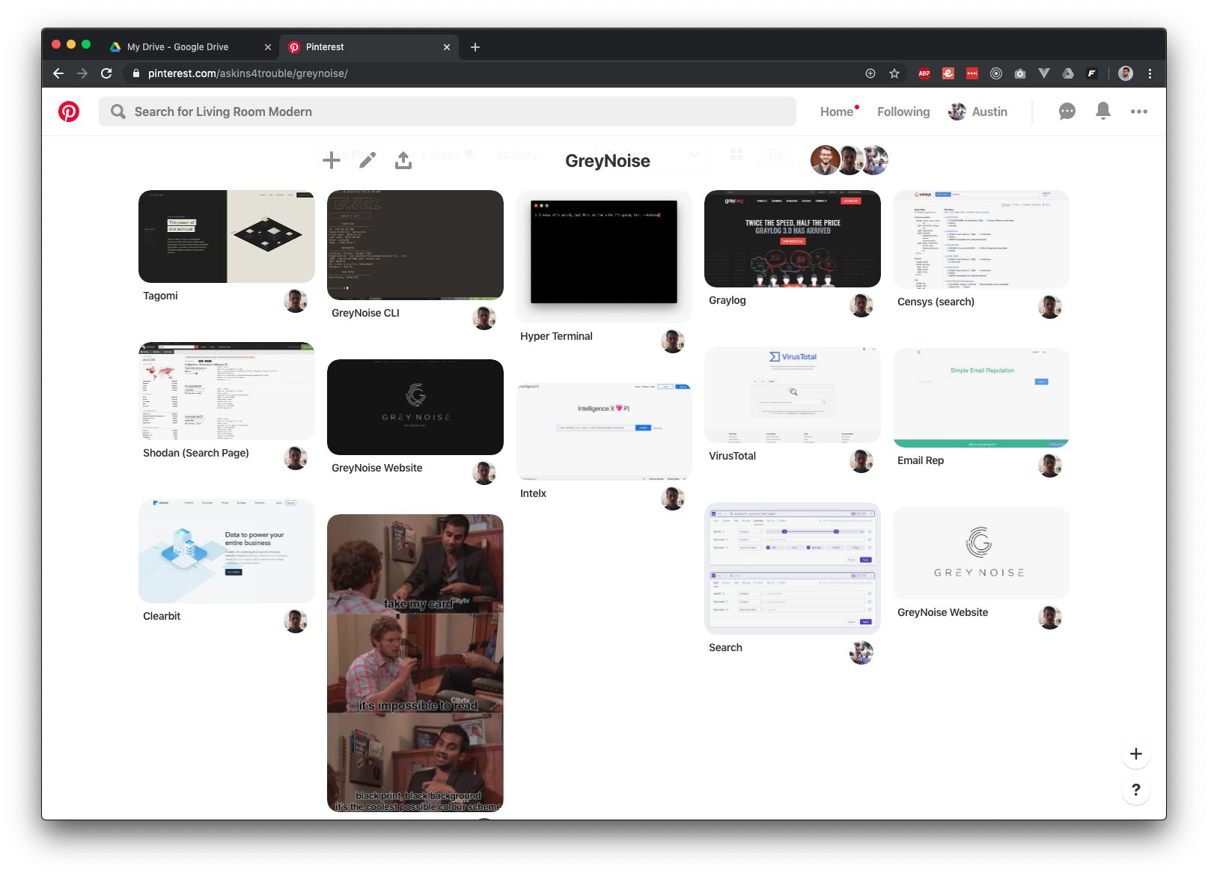This screenshot has width=1208, height=875.
Task: Open the GreyNoise CLI pin
Action: (x=415, y=245)
